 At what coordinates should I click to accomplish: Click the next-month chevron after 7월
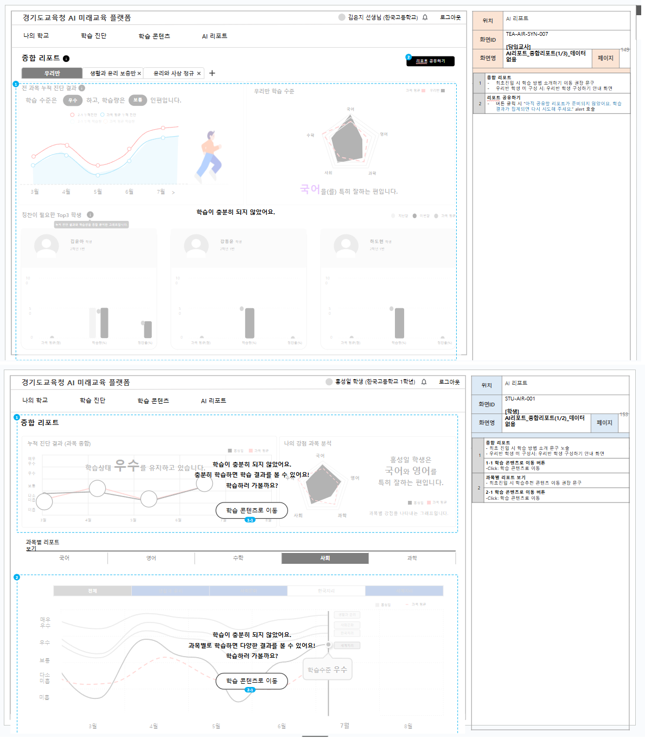coord(173,193)
